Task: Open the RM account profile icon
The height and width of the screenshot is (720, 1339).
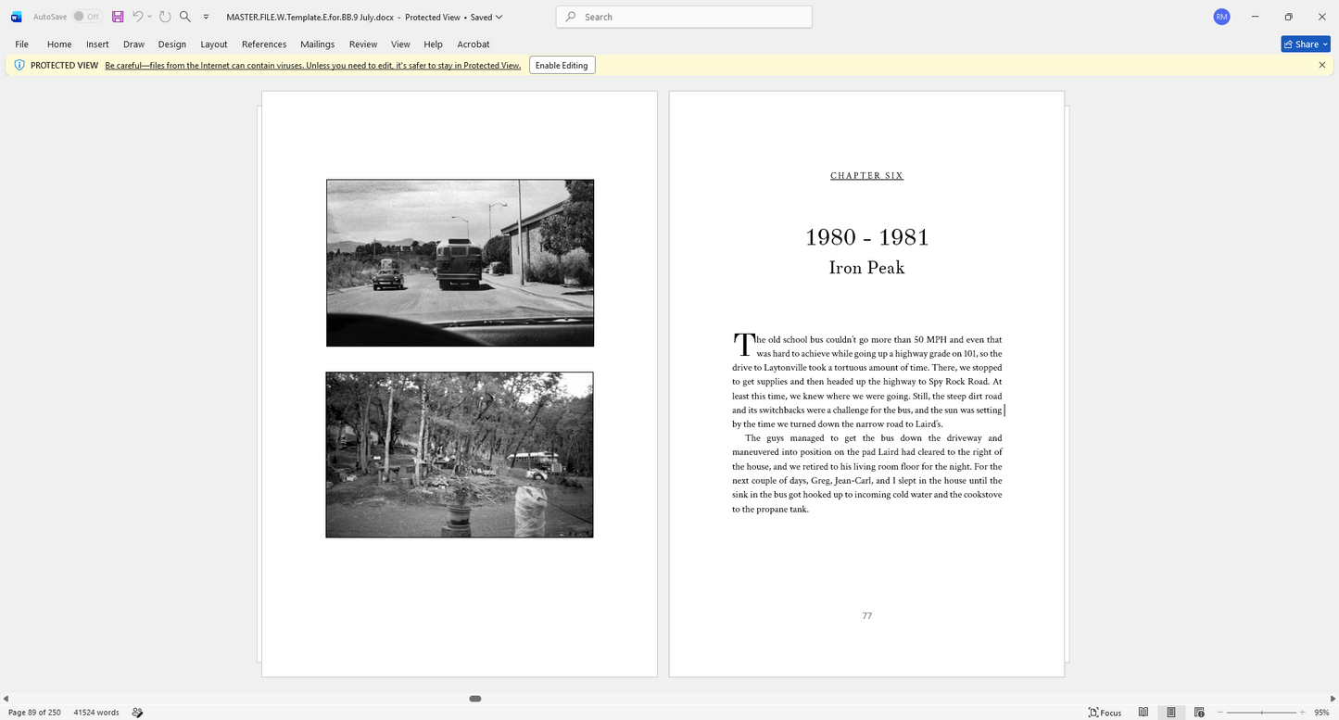Action: point(1221,17)
